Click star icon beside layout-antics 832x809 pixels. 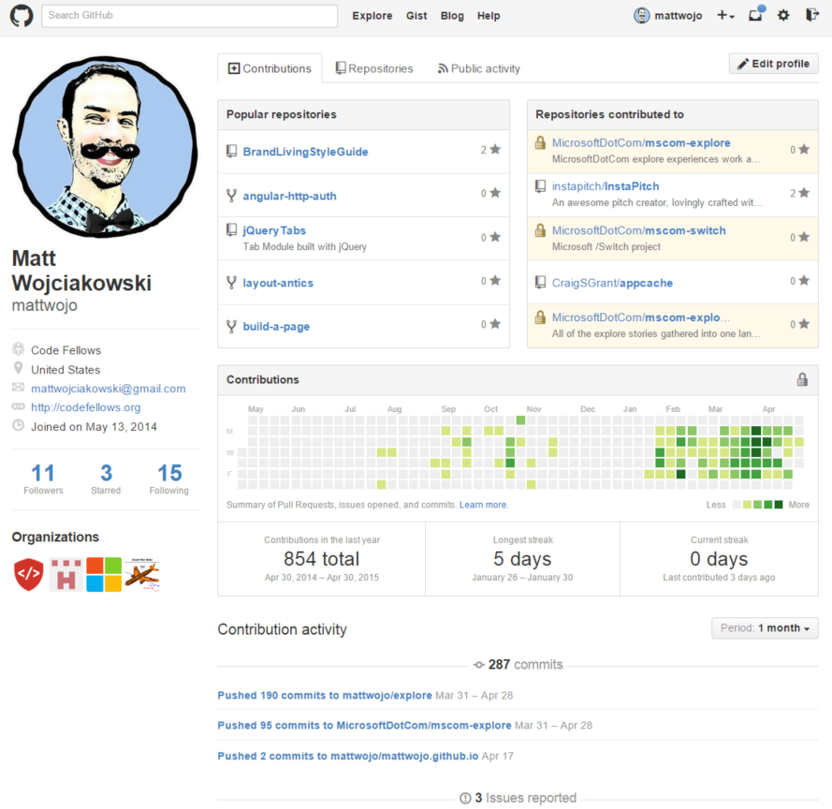pos(495,280)
